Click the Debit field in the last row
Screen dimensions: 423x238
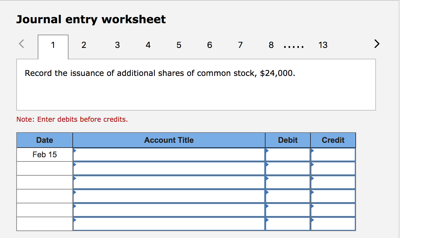(x=288, y=224)
